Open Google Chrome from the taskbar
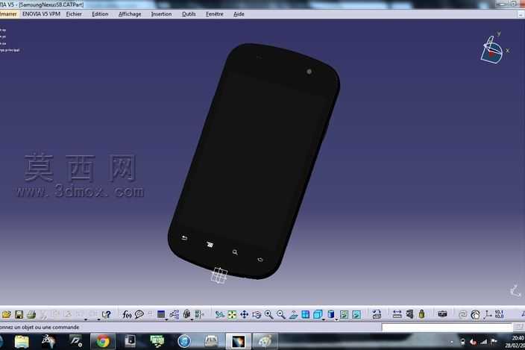The width and height of the screenshot is (525, 350). click(x=103, y=341)
